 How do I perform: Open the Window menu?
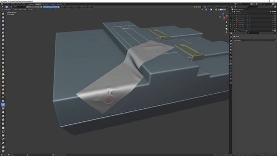[x=19, y=4]
